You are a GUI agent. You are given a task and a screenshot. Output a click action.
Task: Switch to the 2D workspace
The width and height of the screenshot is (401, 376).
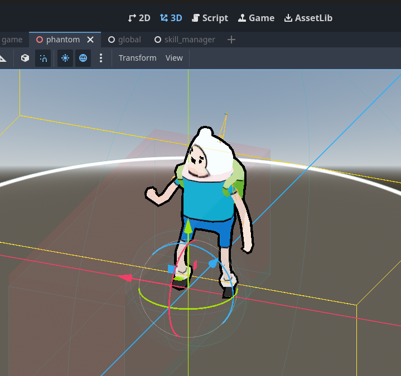[x=139, y=18]
